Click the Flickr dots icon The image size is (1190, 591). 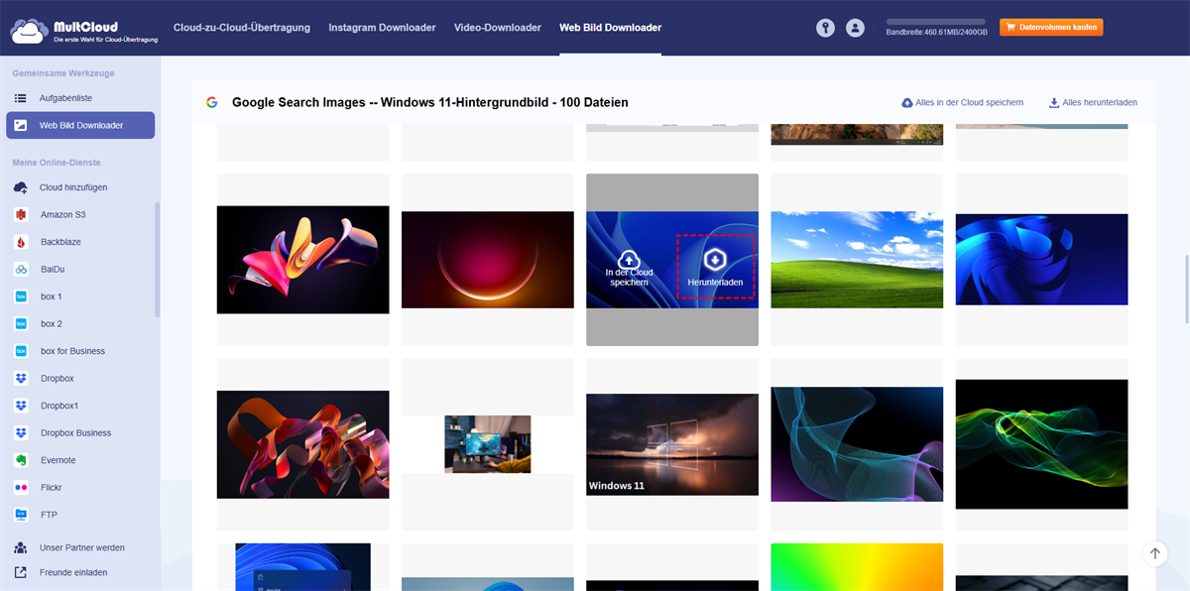click(x=21, y=487)
